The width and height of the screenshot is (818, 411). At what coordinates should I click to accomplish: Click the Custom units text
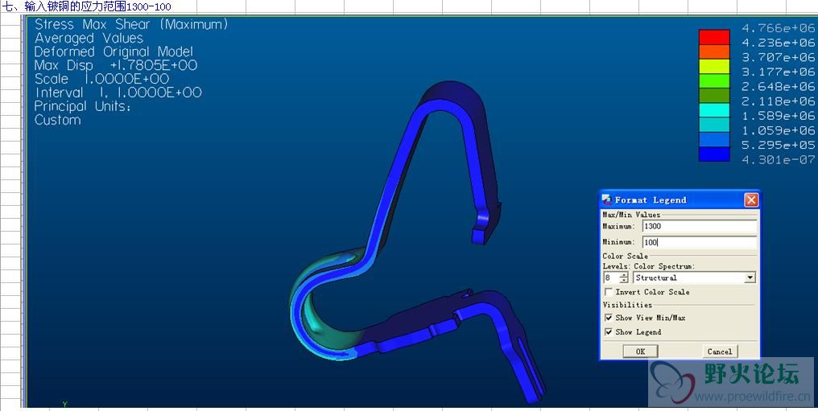pos(57,120)
